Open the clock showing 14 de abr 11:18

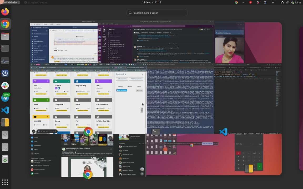pyautogui.click(x=151, y=2)
